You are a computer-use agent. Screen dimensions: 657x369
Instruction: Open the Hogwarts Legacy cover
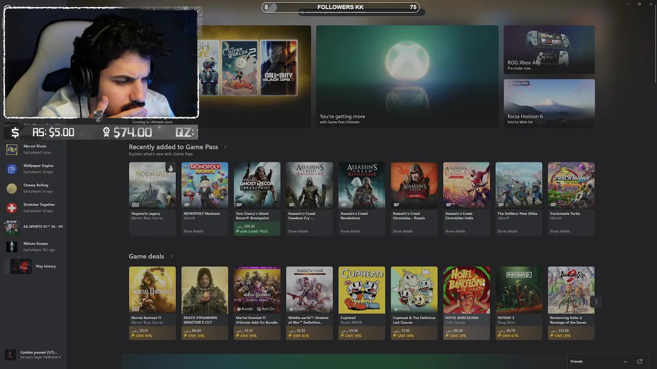[152, 186]
